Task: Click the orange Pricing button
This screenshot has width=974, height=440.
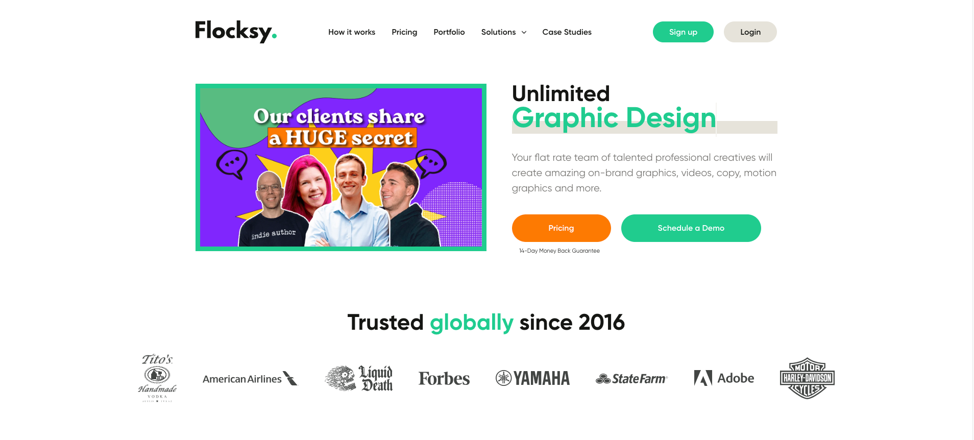Action: 561,228
